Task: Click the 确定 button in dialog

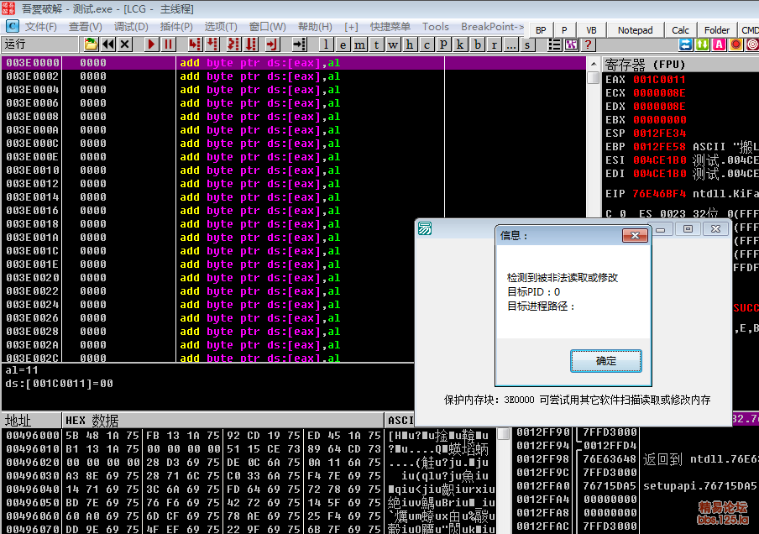Action: coord(605,361)
